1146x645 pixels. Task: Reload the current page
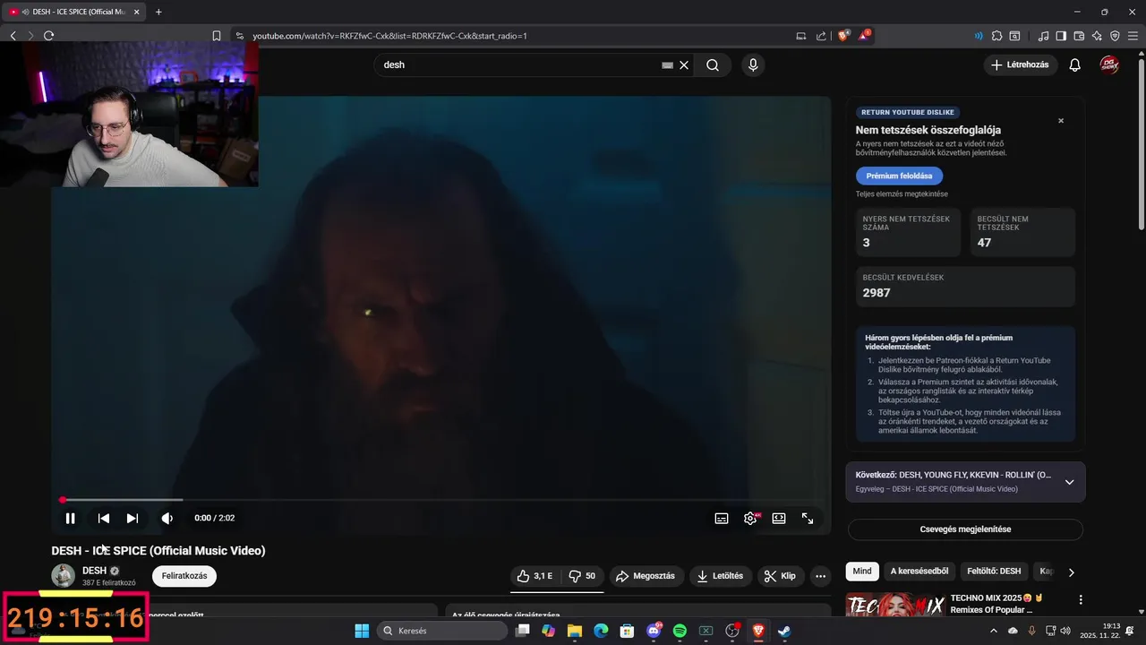(x=48, y=36)
